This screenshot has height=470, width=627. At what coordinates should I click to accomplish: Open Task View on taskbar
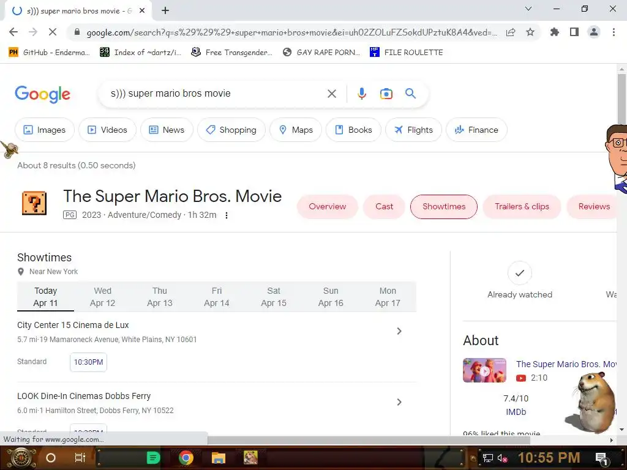click(80, 458)
